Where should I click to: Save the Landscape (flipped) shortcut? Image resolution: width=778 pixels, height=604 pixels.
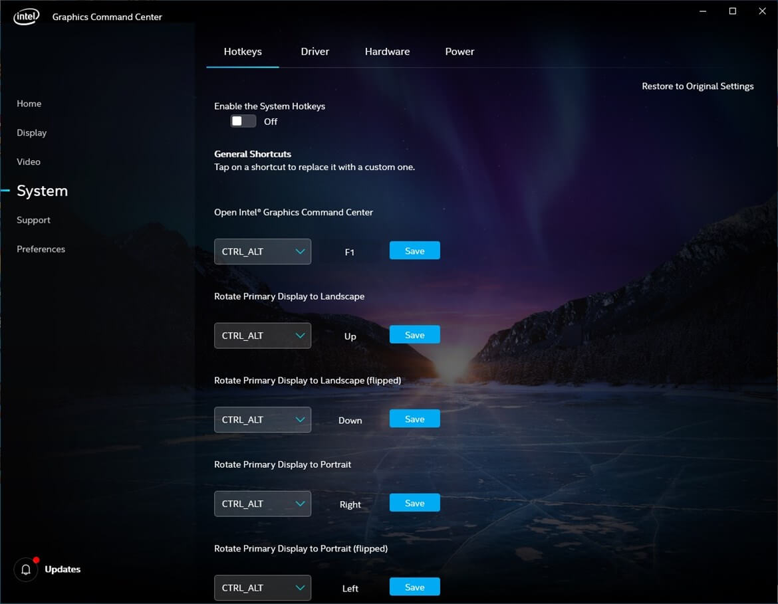(x=414, y=419)
